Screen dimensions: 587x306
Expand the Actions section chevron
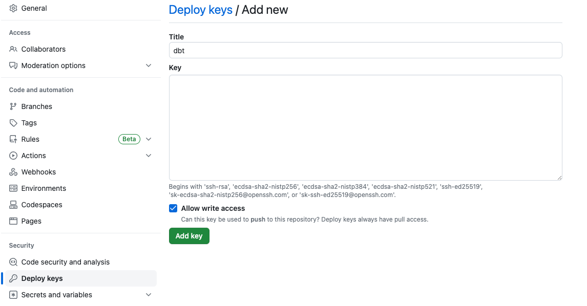[149, 156]
